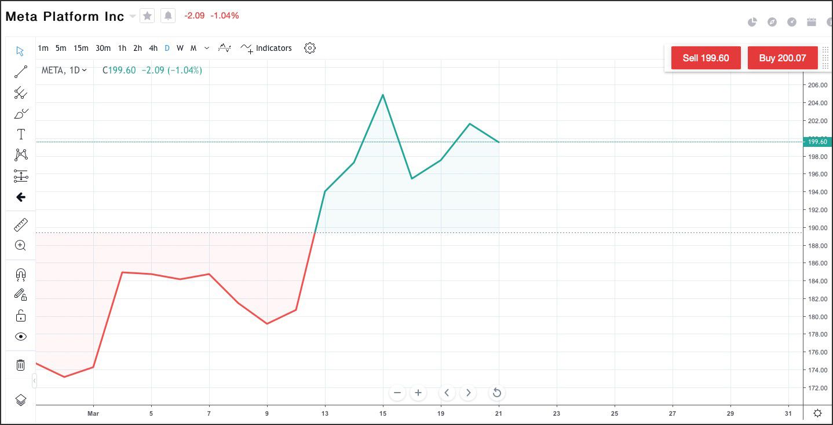This screenshot has height=425, width=833.
Task: Select the trend line drawing tool
Action: pyautogui.click(x=21, y=72)
